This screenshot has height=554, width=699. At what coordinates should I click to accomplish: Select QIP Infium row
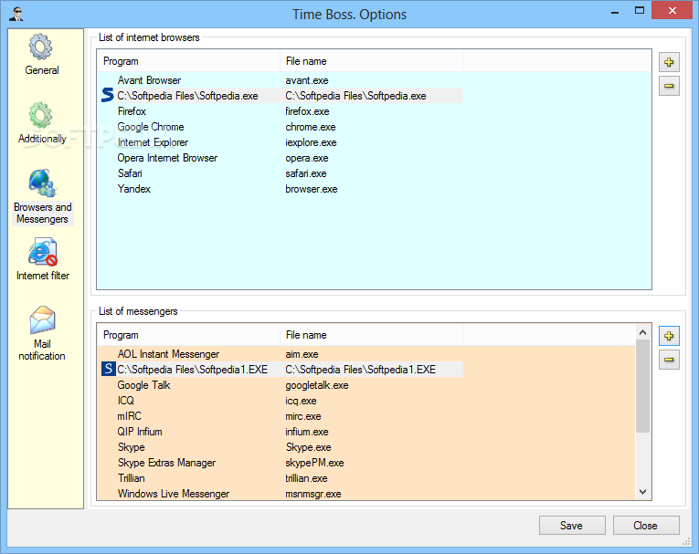(x=281, y=432)
